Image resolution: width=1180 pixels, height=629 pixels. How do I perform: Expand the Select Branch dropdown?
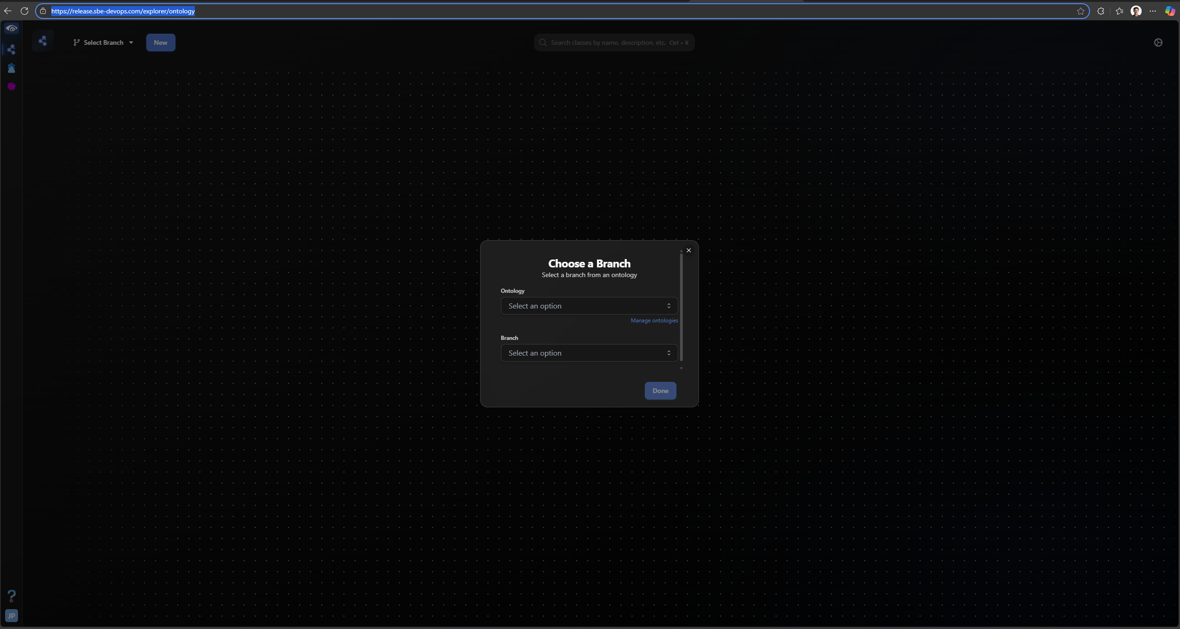pos(104,42)
